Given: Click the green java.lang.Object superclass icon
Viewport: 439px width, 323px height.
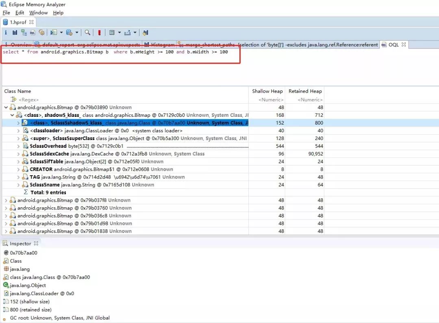Looking at the screenshot, I should 6,285.
